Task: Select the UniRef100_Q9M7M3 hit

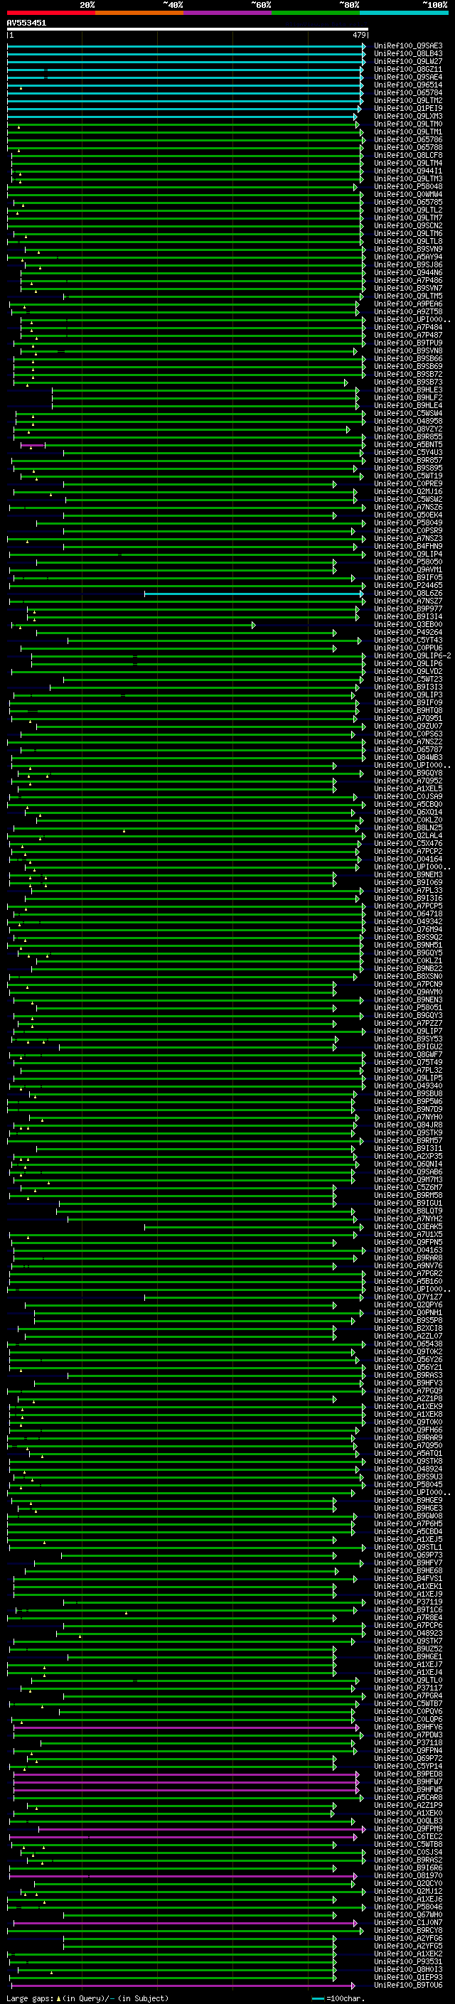Action: click(x=408, y=1180)
